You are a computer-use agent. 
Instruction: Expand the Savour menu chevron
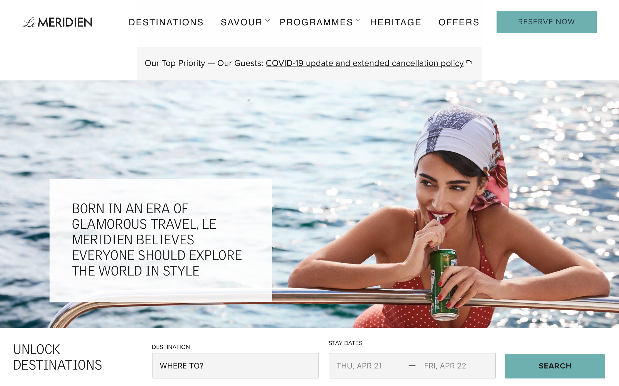(268, 21)
